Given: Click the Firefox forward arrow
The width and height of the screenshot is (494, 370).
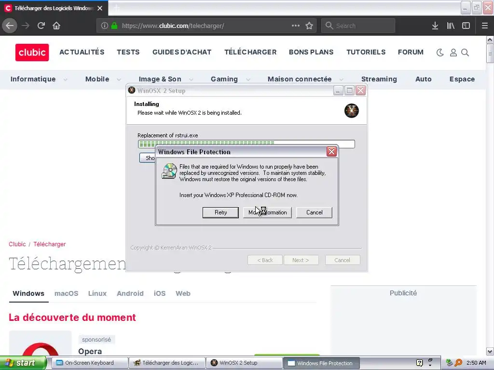Looking at the screenshot, I should 26,26.
